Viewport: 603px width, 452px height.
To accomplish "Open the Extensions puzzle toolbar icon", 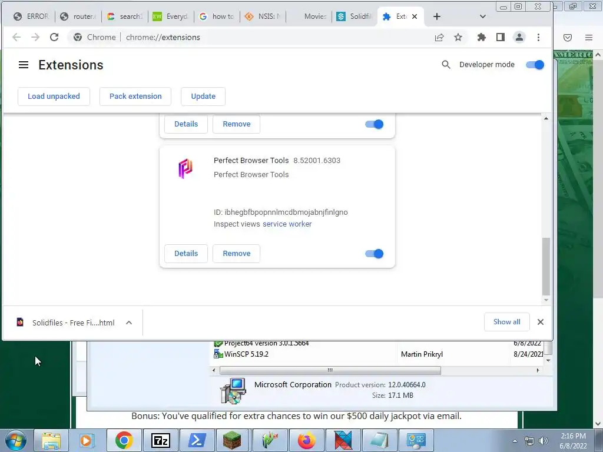I will click(x=481, y=37).
